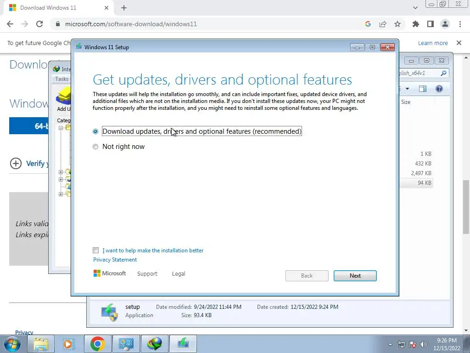The height and width of the screenshot is (353, 470).
Task: Click Learn more in Chrome info bar
Action: tap(433, 43)
